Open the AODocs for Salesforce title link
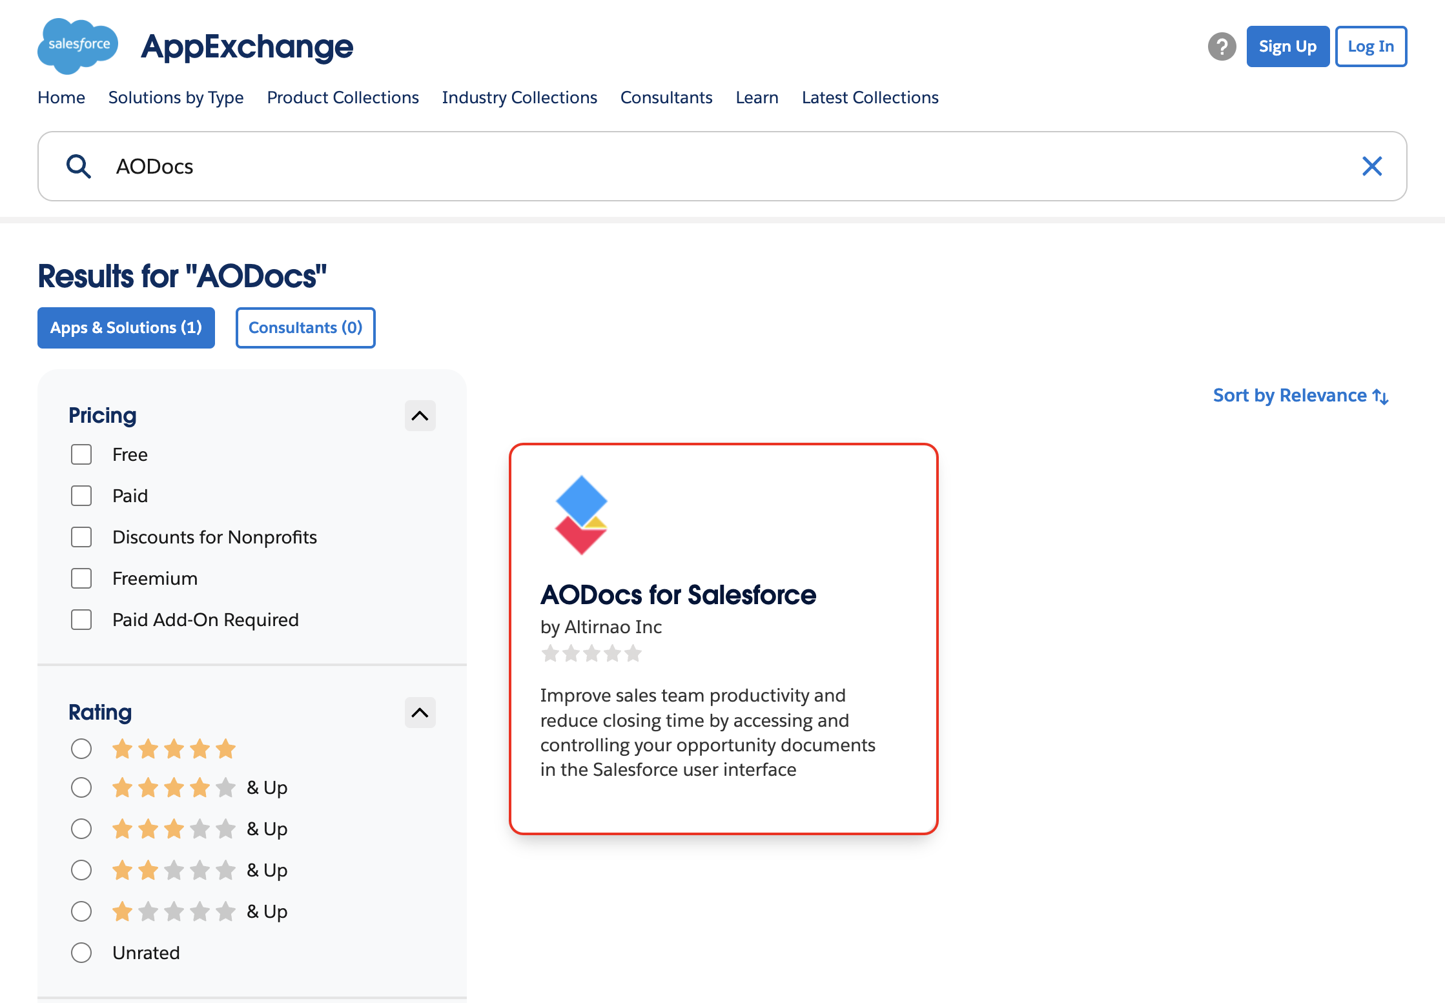1445x1003 pixels. pos(678,595)
